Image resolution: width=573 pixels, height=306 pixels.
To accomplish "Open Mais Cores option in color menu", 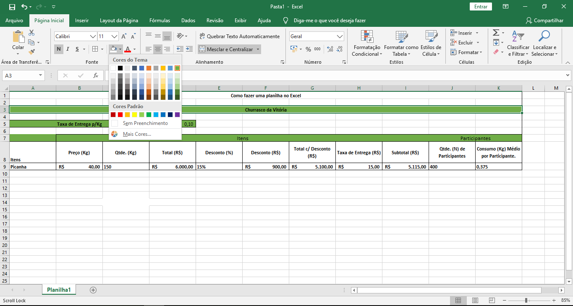I will [137, 134].
